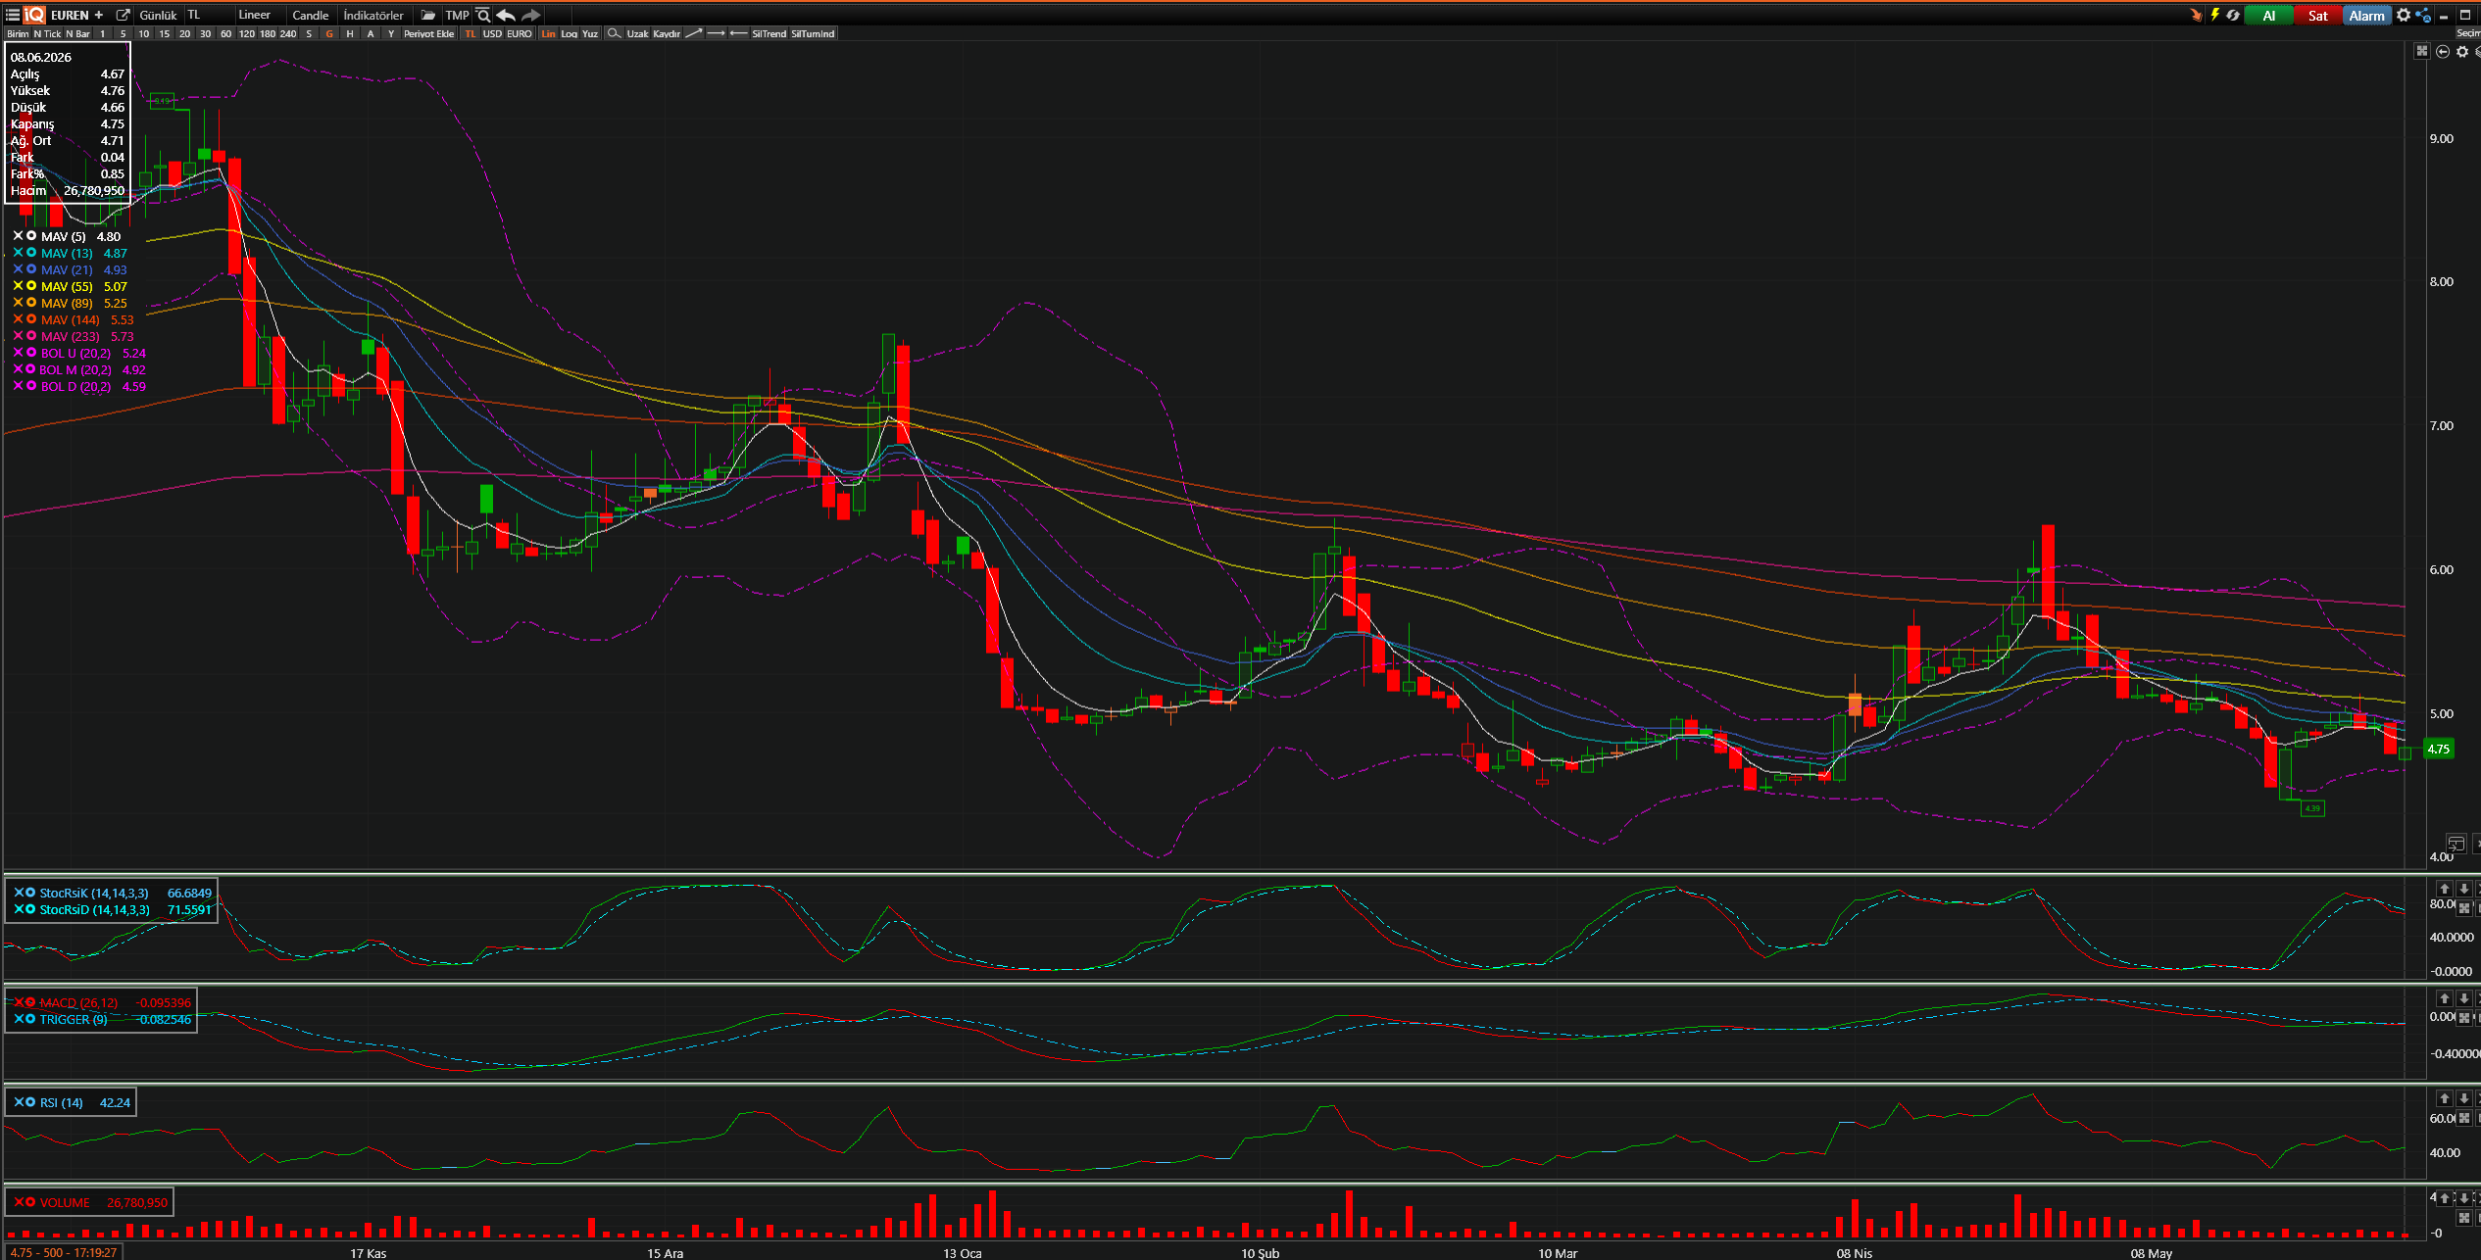Click the blue share icon

tap(2423, 15)
